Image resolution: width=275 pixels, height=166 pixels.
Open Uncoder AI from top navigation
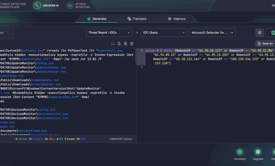(46, 5)
